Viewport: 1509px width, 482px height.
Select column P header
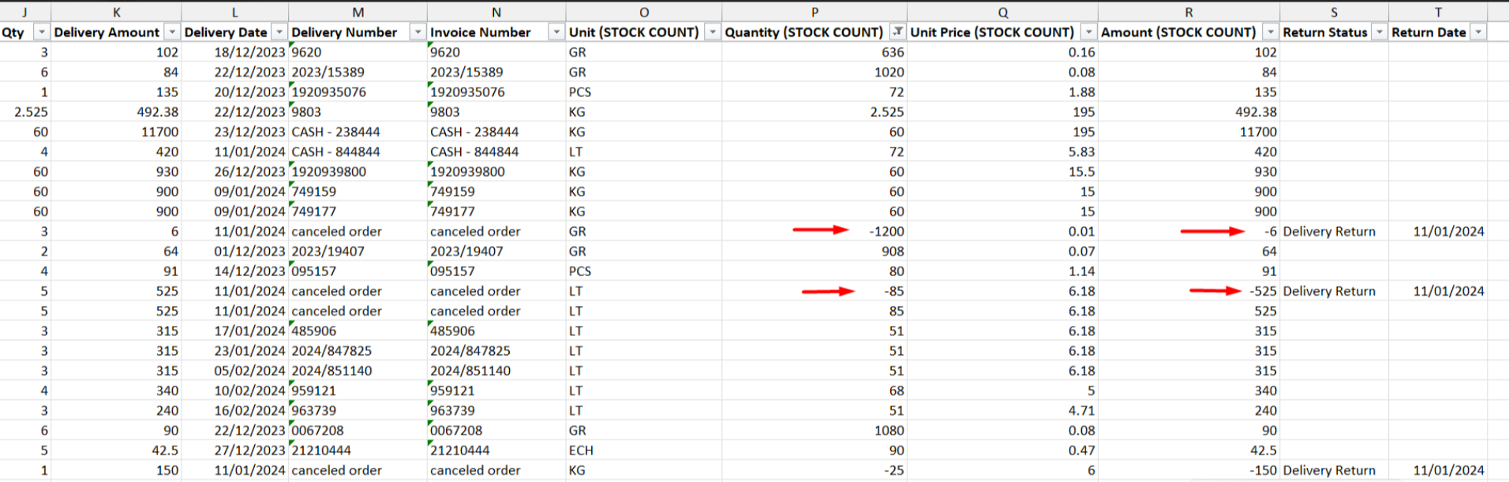[814, 12]
